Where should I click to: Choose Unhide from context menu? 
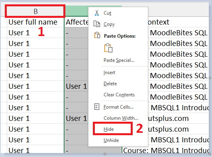point(111,140)
